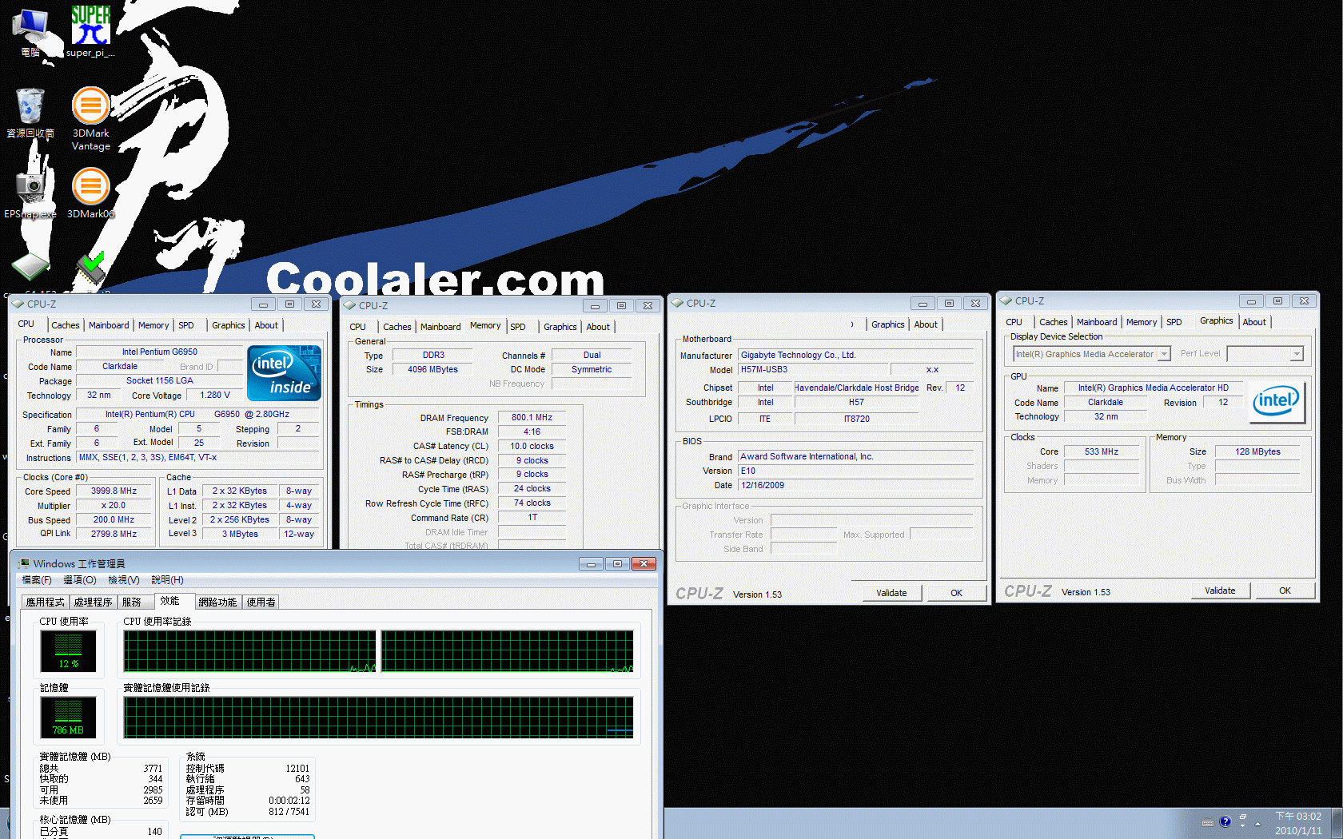Click the processor Name field Intel Pentium G6950
This screenshot has width=1343, height=839.
click(x=160, y=352)
